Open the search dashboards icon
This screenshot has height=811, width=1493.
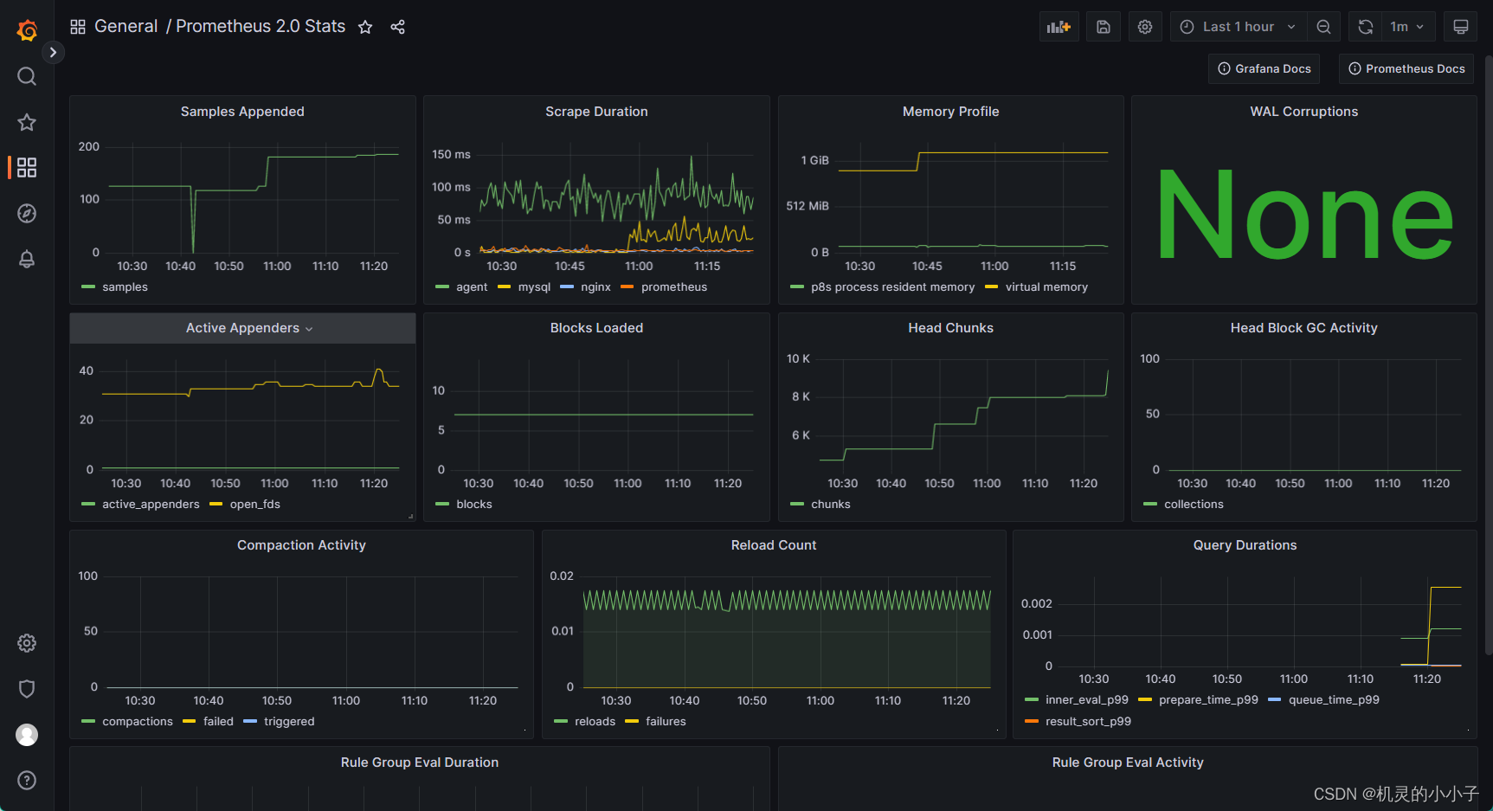pos(27,76)
